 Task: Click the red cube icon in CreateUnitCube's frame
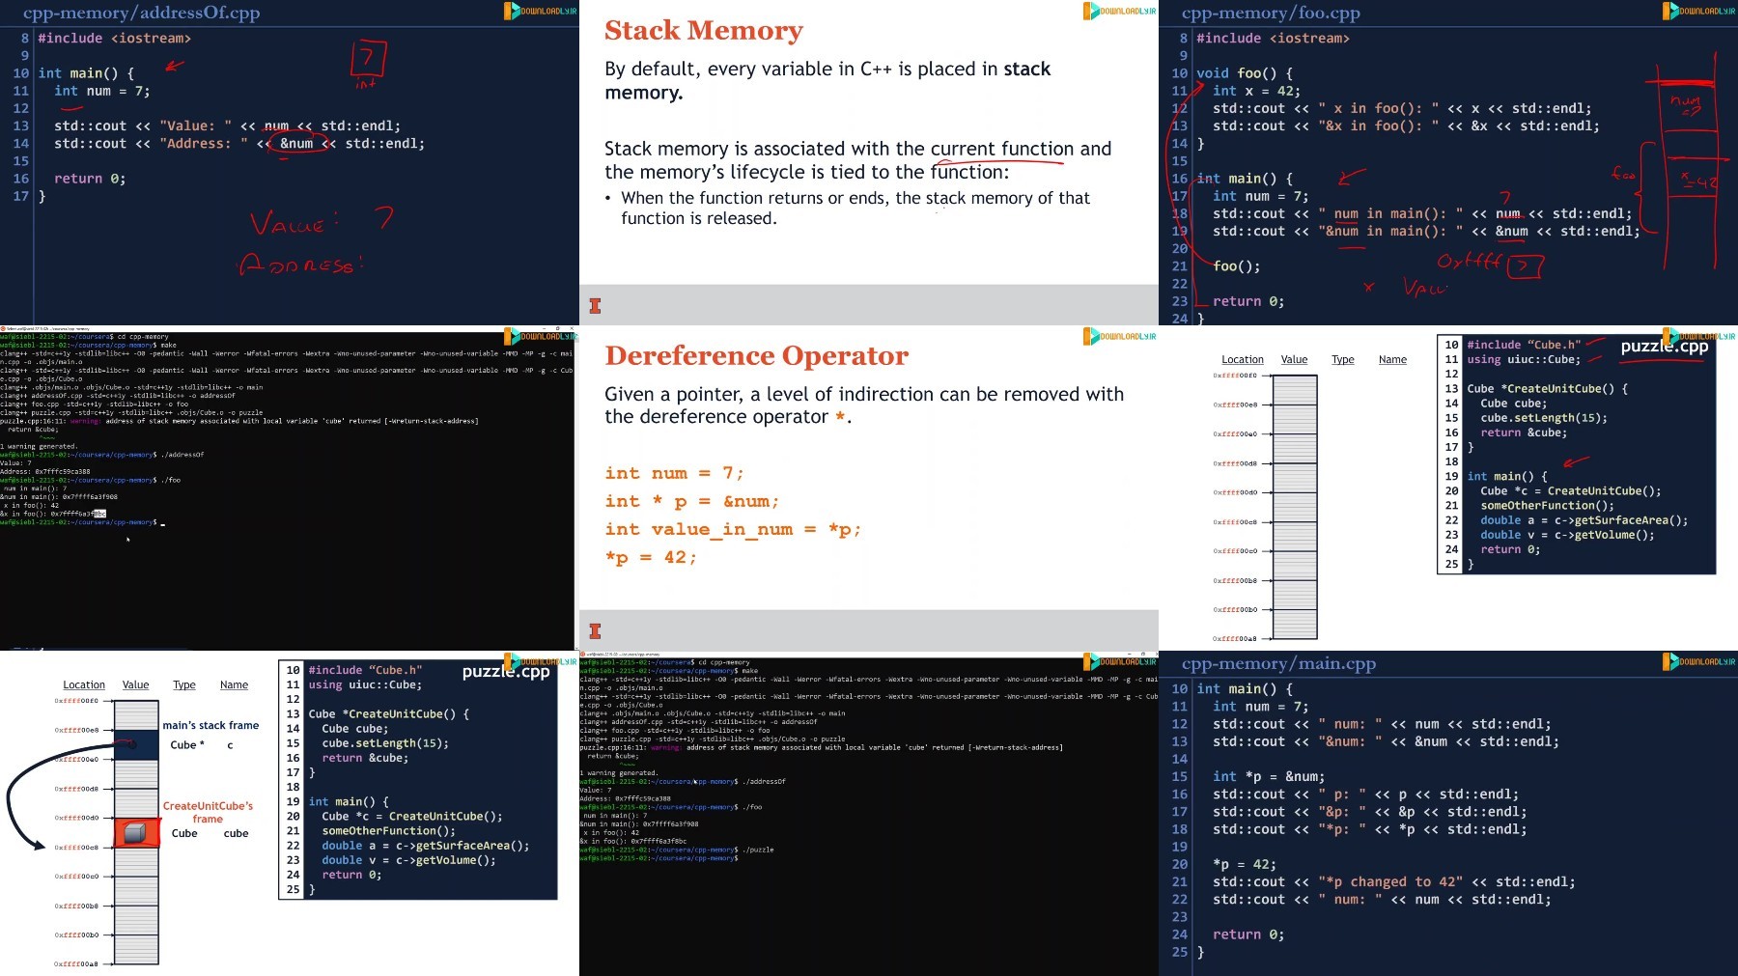pos(135,833)
